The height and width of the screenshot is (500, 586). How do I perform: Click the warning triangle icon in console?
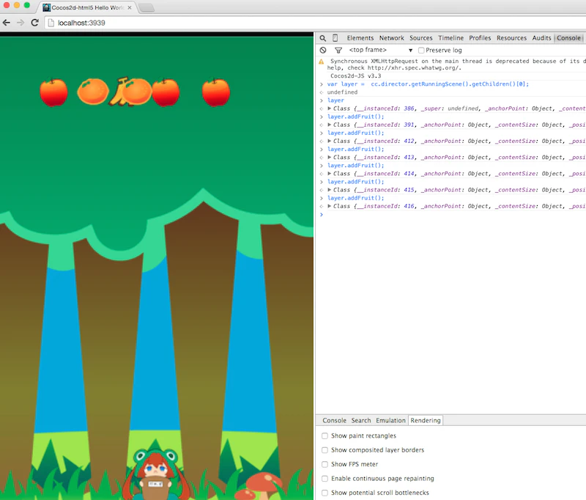tap(321, 62)
